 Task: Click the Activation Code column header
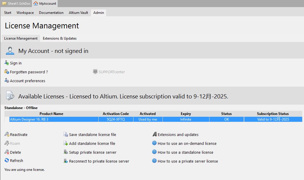(x=116, y=114)
